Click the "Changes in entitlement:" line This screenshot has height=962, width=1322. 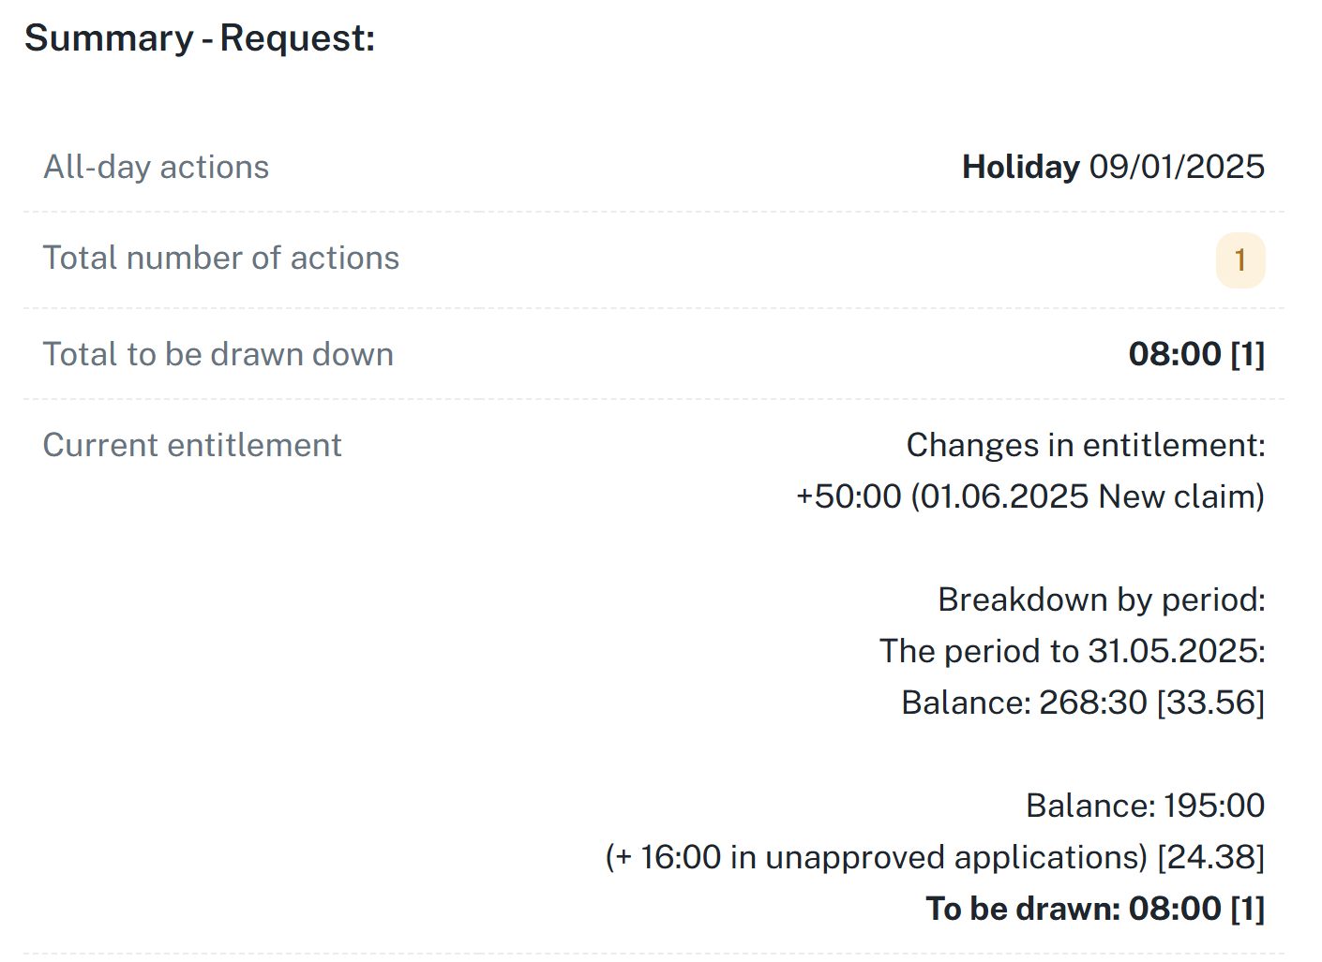pos(1085,445)
